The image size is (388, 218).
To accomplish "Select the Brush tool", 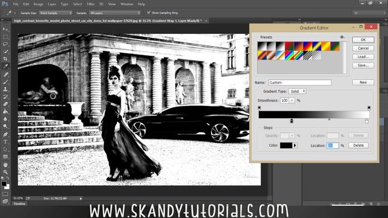I will coord(5,82).
